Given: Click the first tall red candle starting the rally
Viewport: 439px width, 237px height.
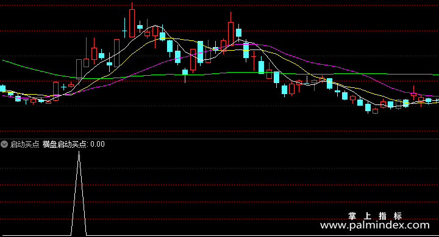Looking at the screenshot, I should point(55,91).
